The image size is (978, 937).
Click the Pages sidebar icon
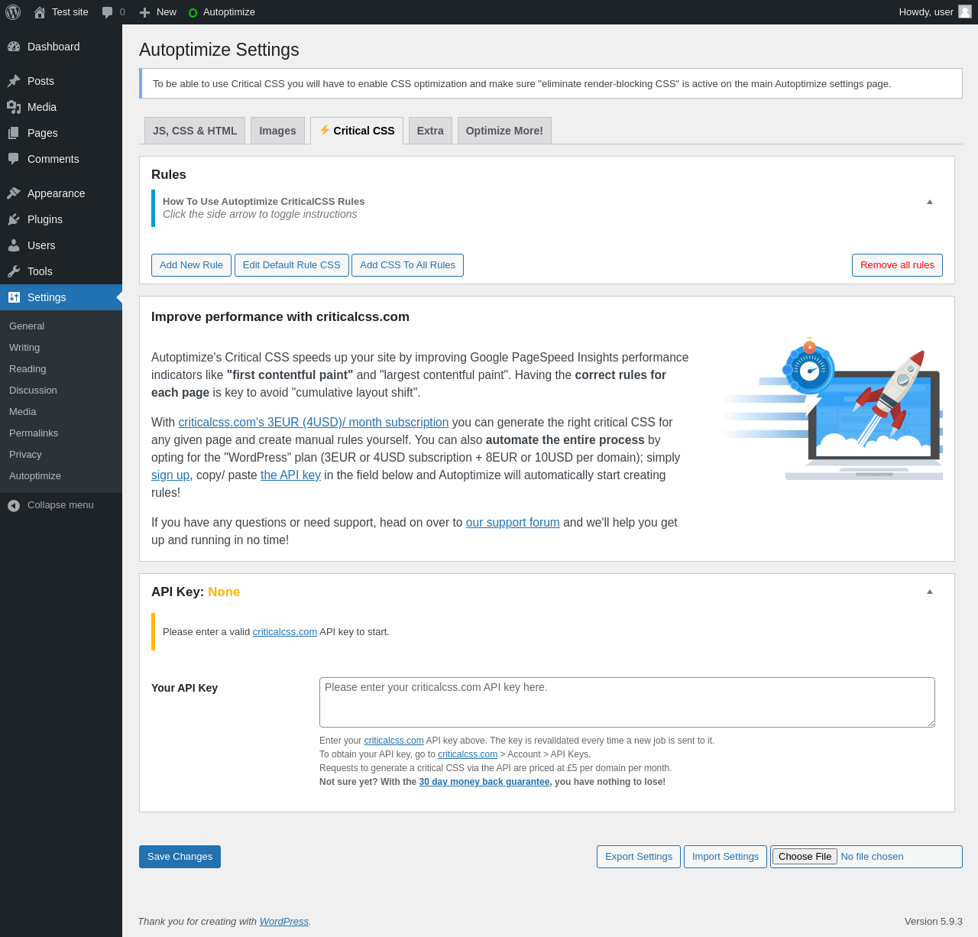[x=14, y=133]
